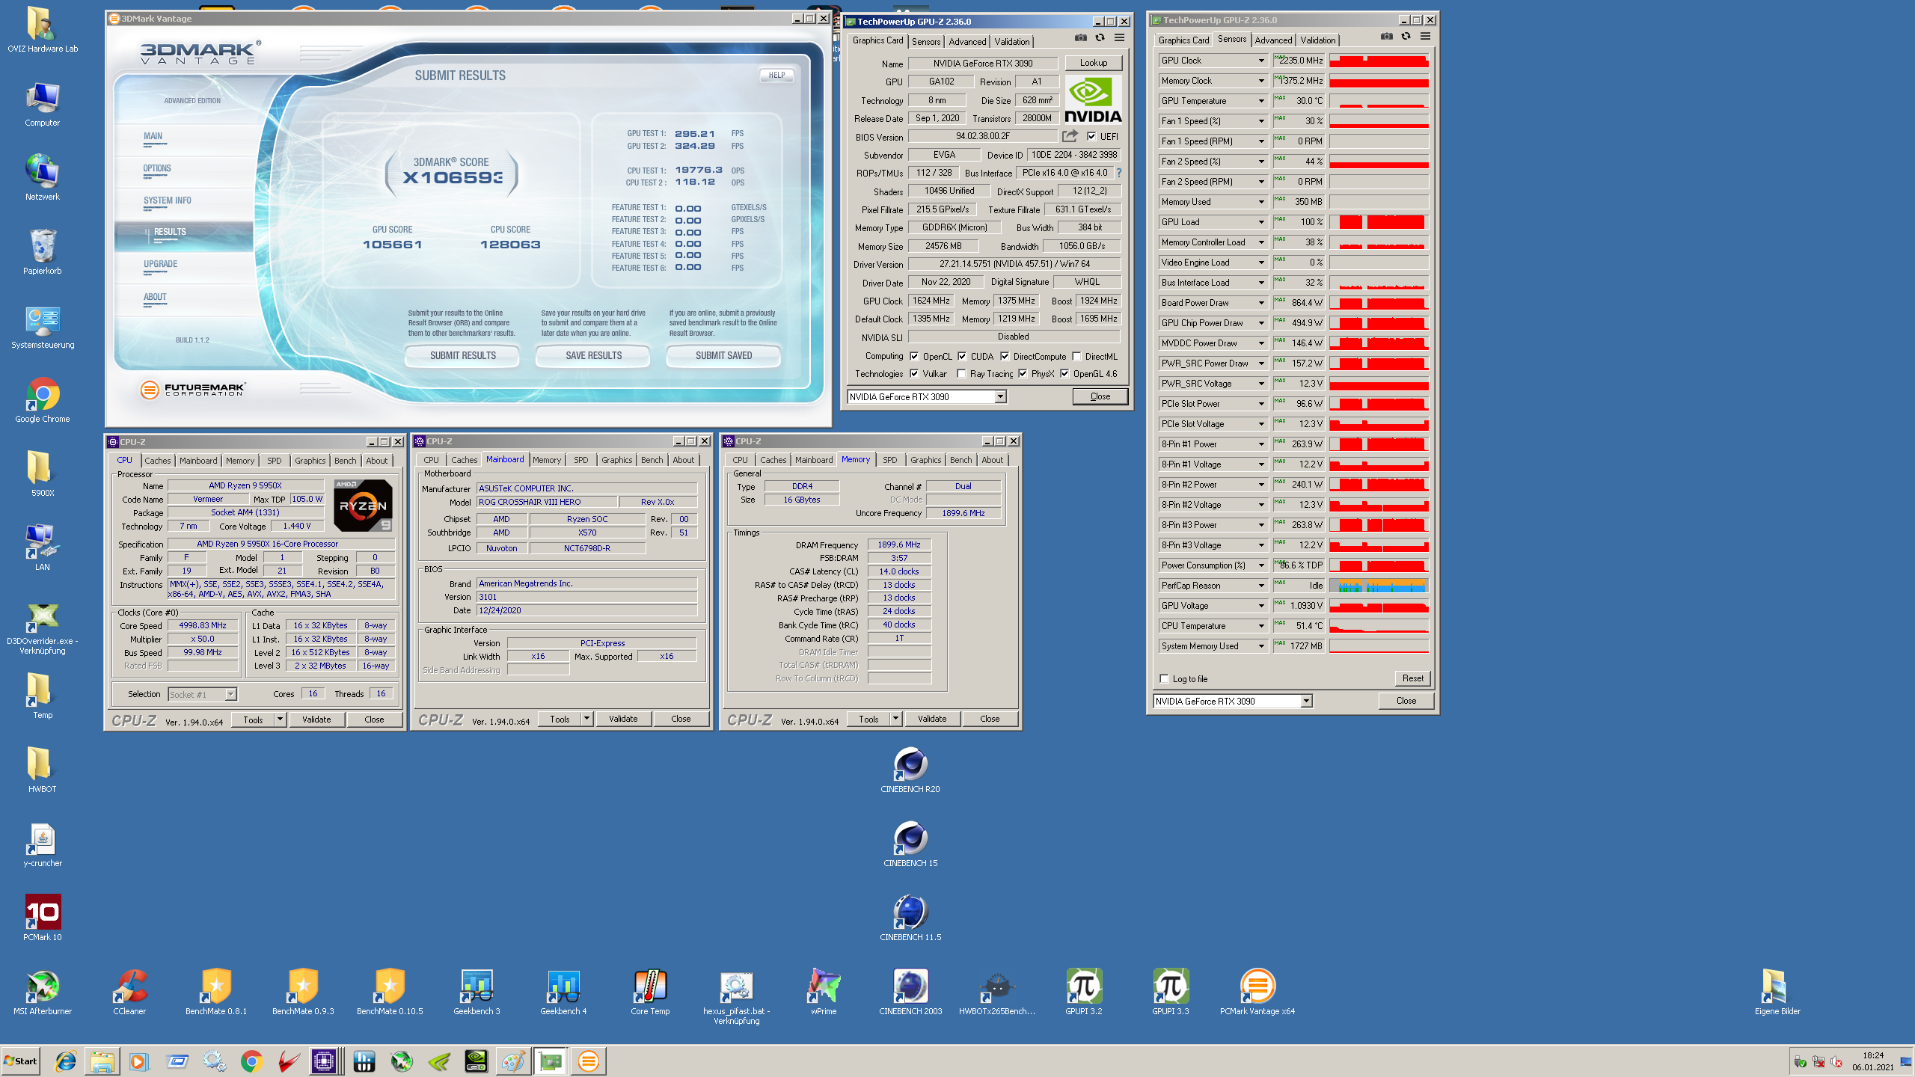Open the file explorer taskbar icon
1915x1077 pixels.
tap(102, 1061)
